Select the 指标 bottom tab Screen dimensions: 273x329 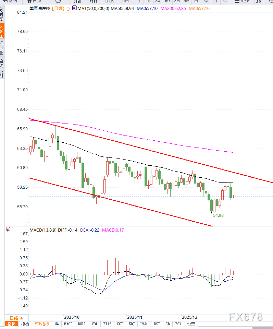tap(12, 324)
